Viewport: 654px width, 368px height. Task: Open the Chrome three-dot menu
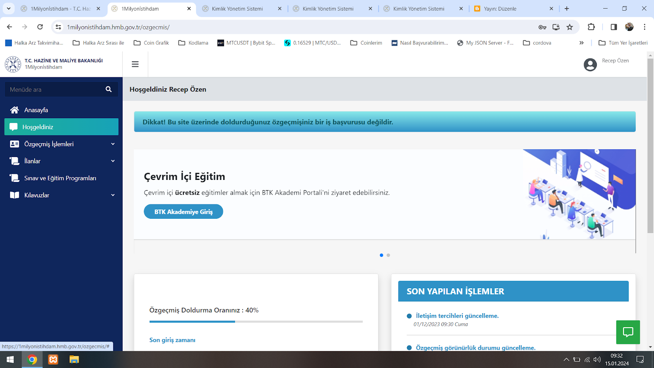pos(645,27)
